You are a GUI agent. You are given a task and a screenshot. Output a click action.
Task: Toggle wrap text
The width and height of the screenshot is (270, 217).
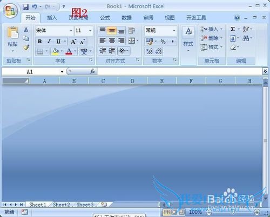tap(132, 31)
